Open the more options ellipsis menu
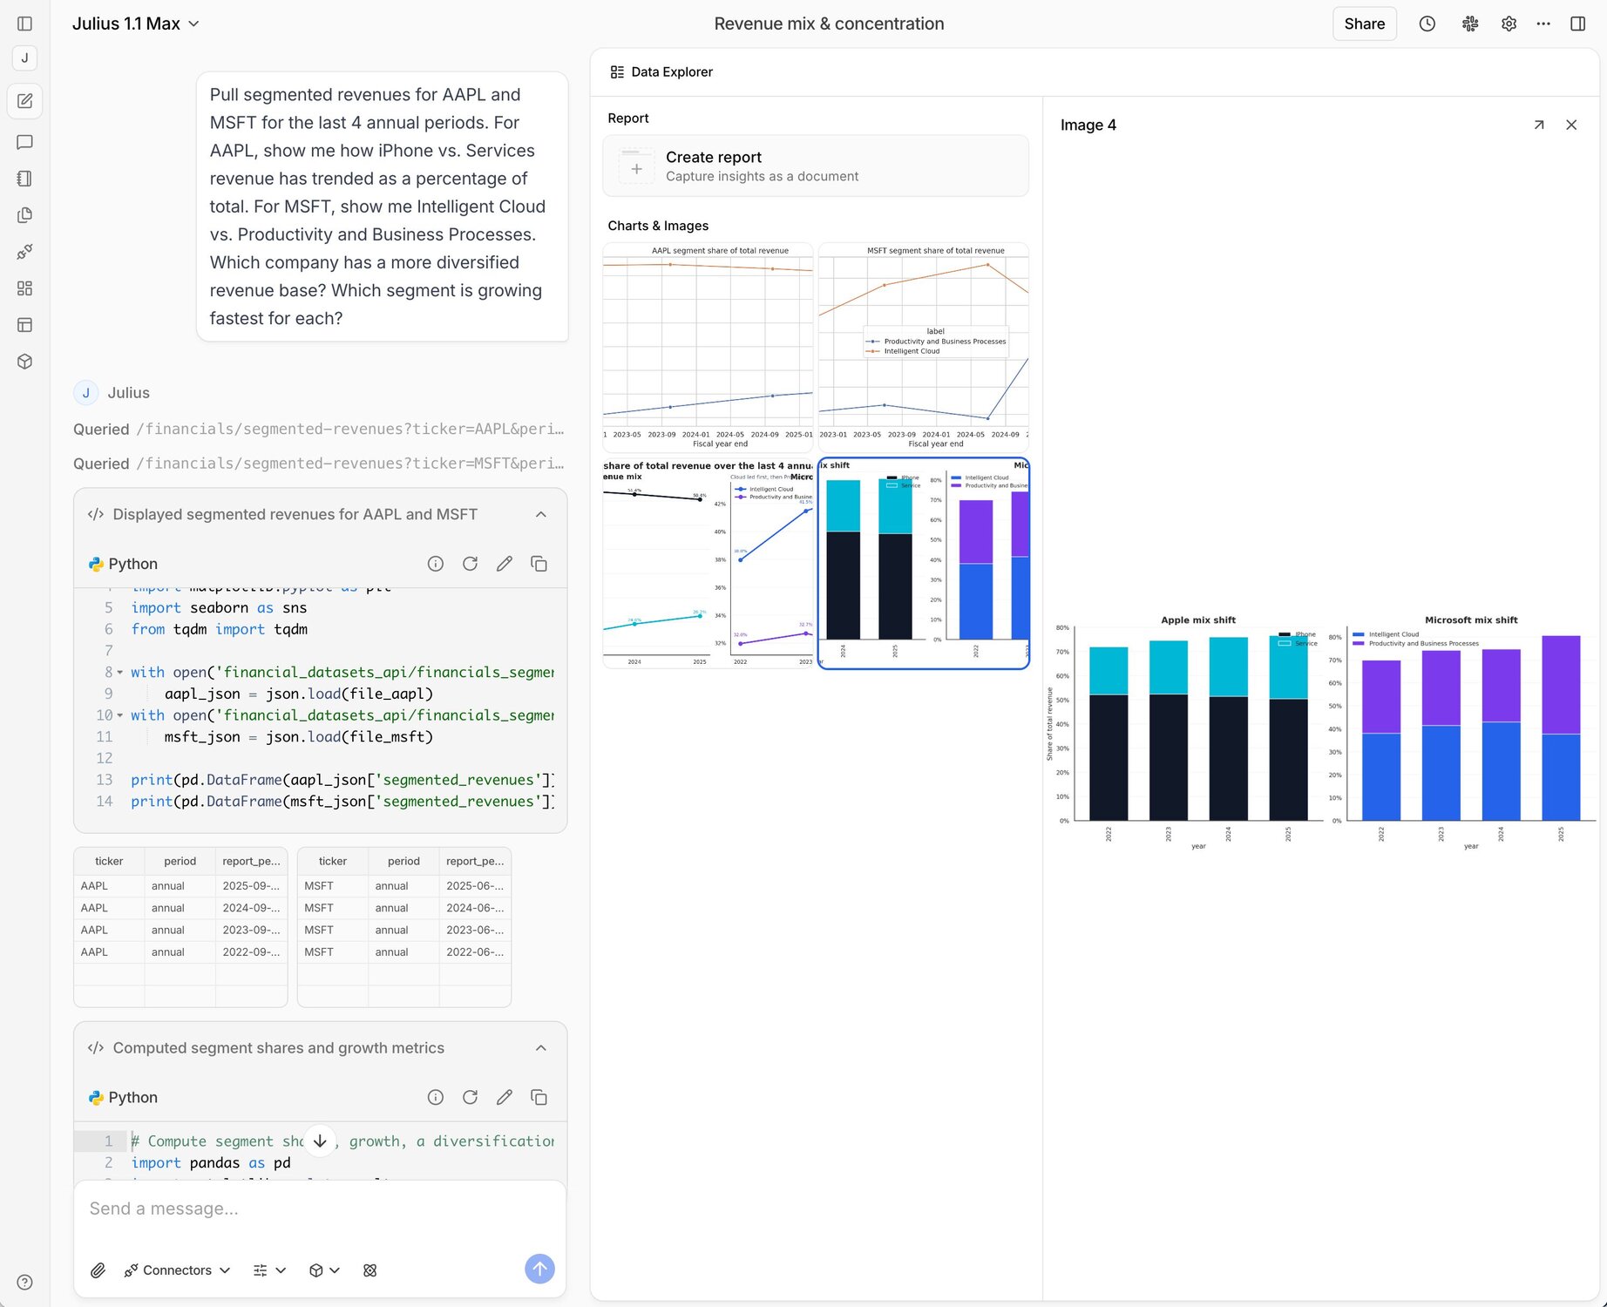The width and height of the screenshot is (1607, 1307). (1543, 24)
